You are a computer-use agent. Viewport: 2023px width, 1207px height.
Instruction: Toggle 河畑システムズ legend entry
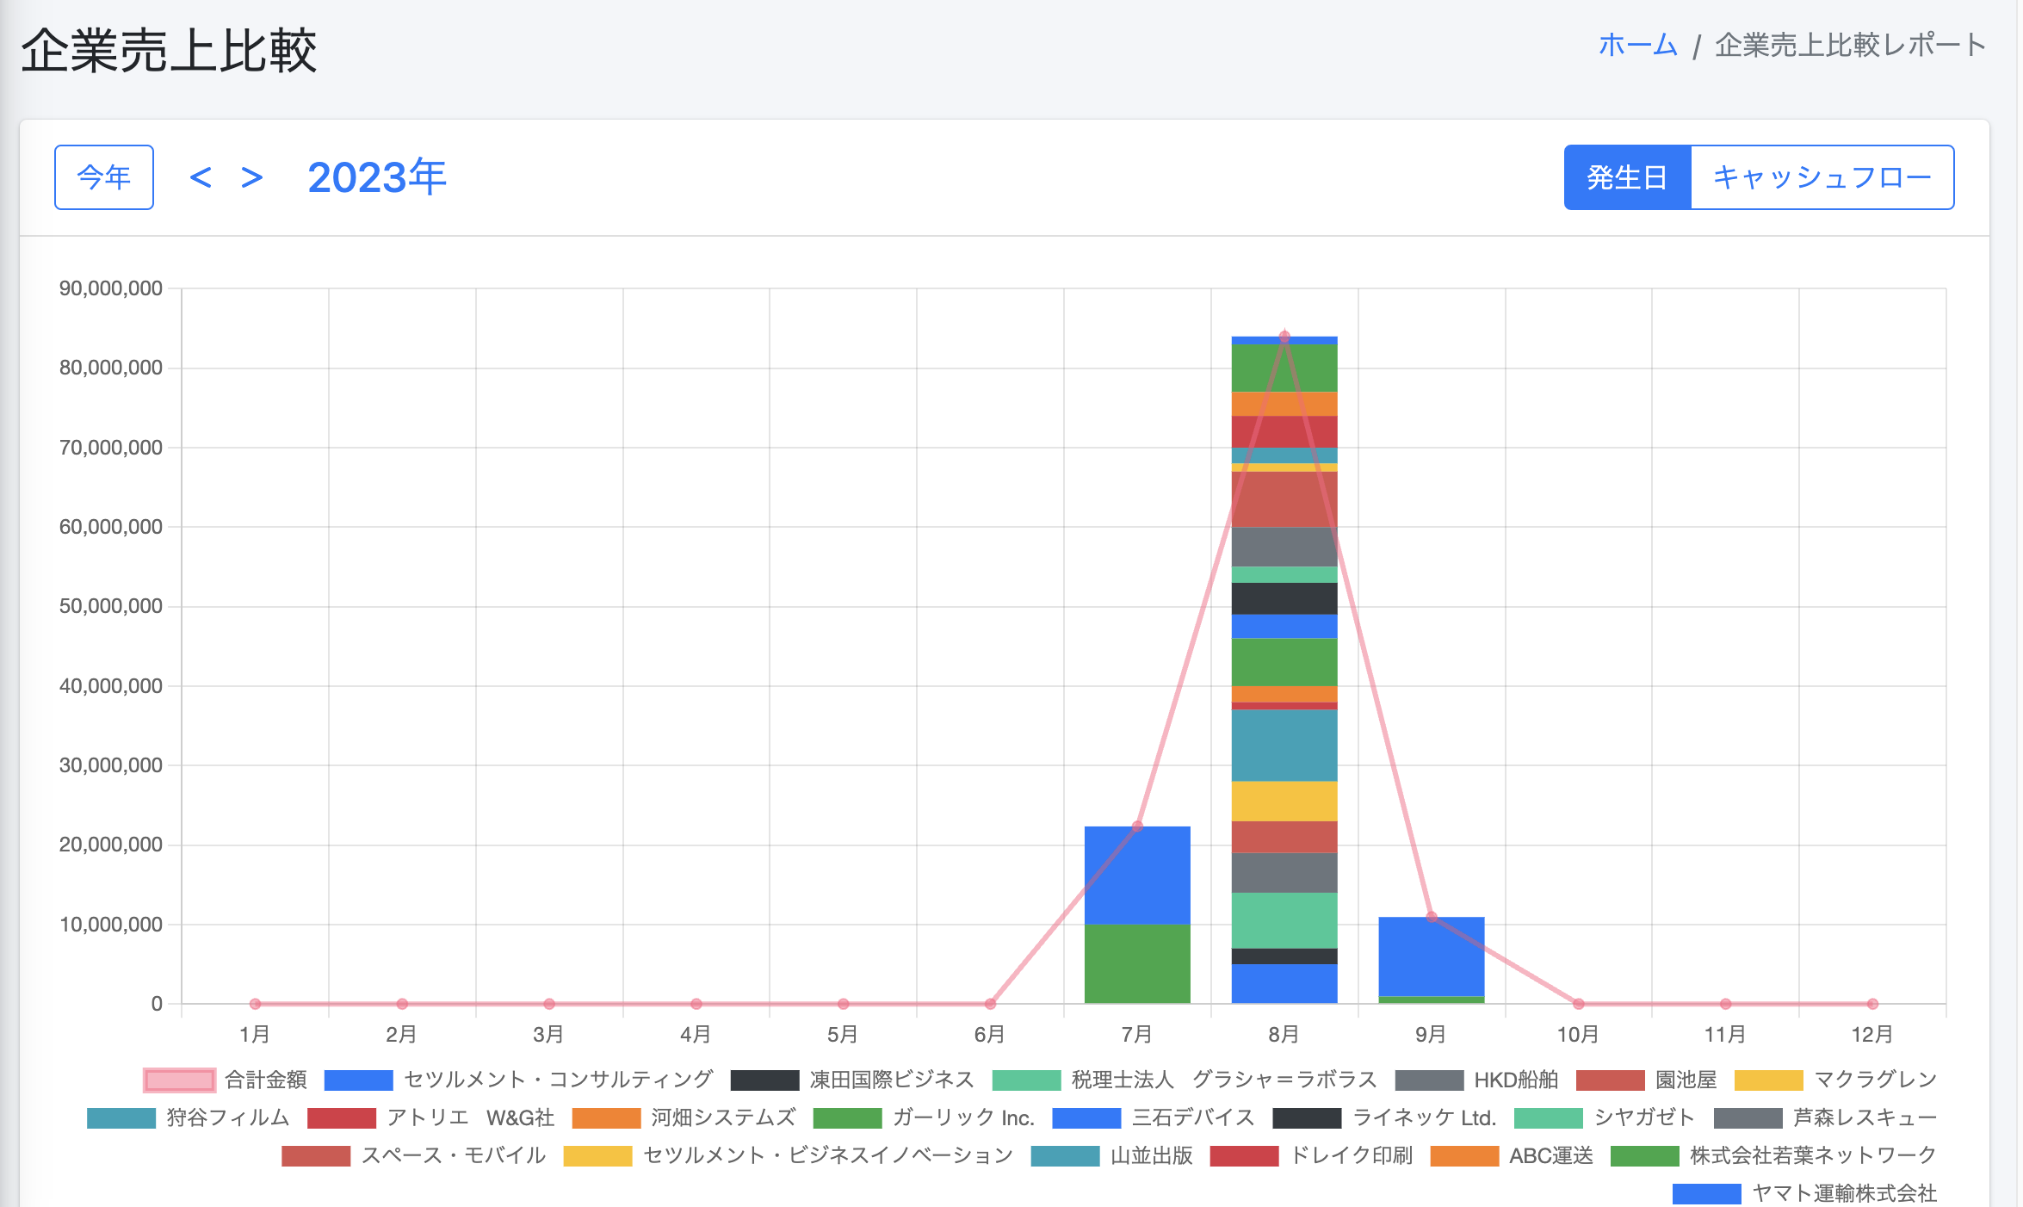coord(684,1117)
